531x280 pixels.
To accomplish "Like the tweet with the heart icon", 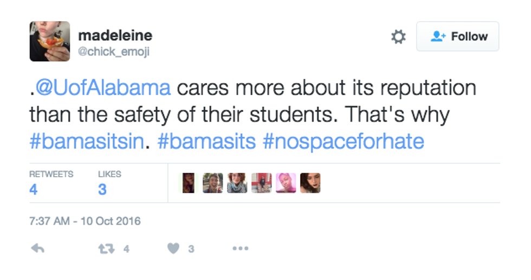I will [173, 249].
